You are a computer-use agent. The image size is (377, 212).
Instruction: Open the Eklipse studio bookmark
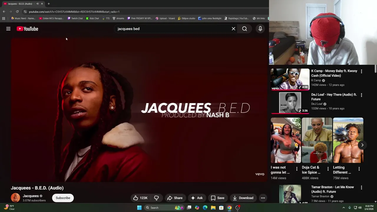pyautogui.click(x=186, y=18)
